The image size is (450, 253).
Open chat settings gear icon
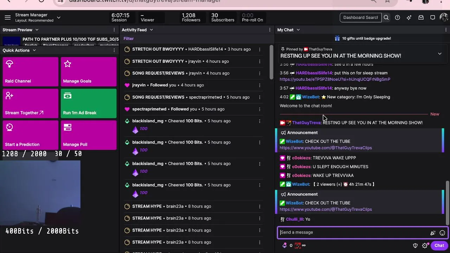(x=425, y=246)
